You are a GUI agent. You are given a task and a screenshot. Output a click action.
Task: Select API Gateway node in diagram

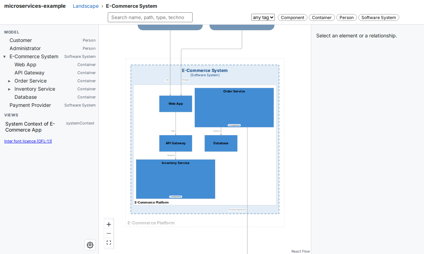[x=176, y=143]
